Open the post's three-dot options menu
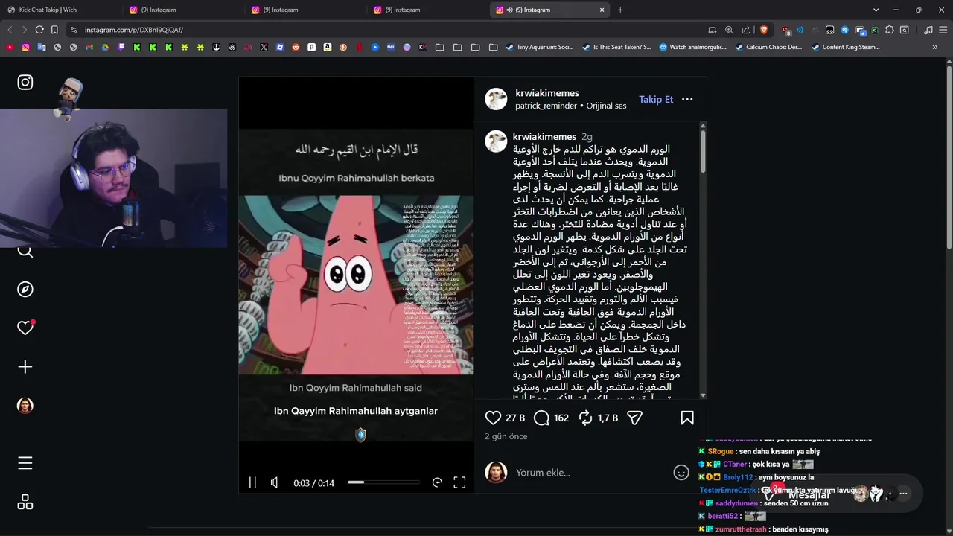953x536 pixels. click(x=687, y=99)
